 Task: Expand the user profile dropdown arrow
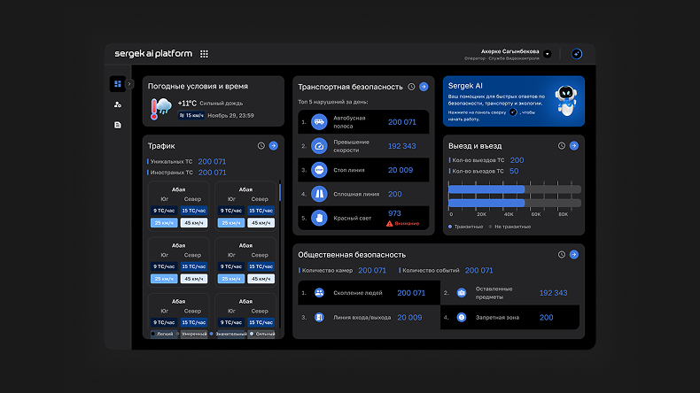tap(547, 54)
